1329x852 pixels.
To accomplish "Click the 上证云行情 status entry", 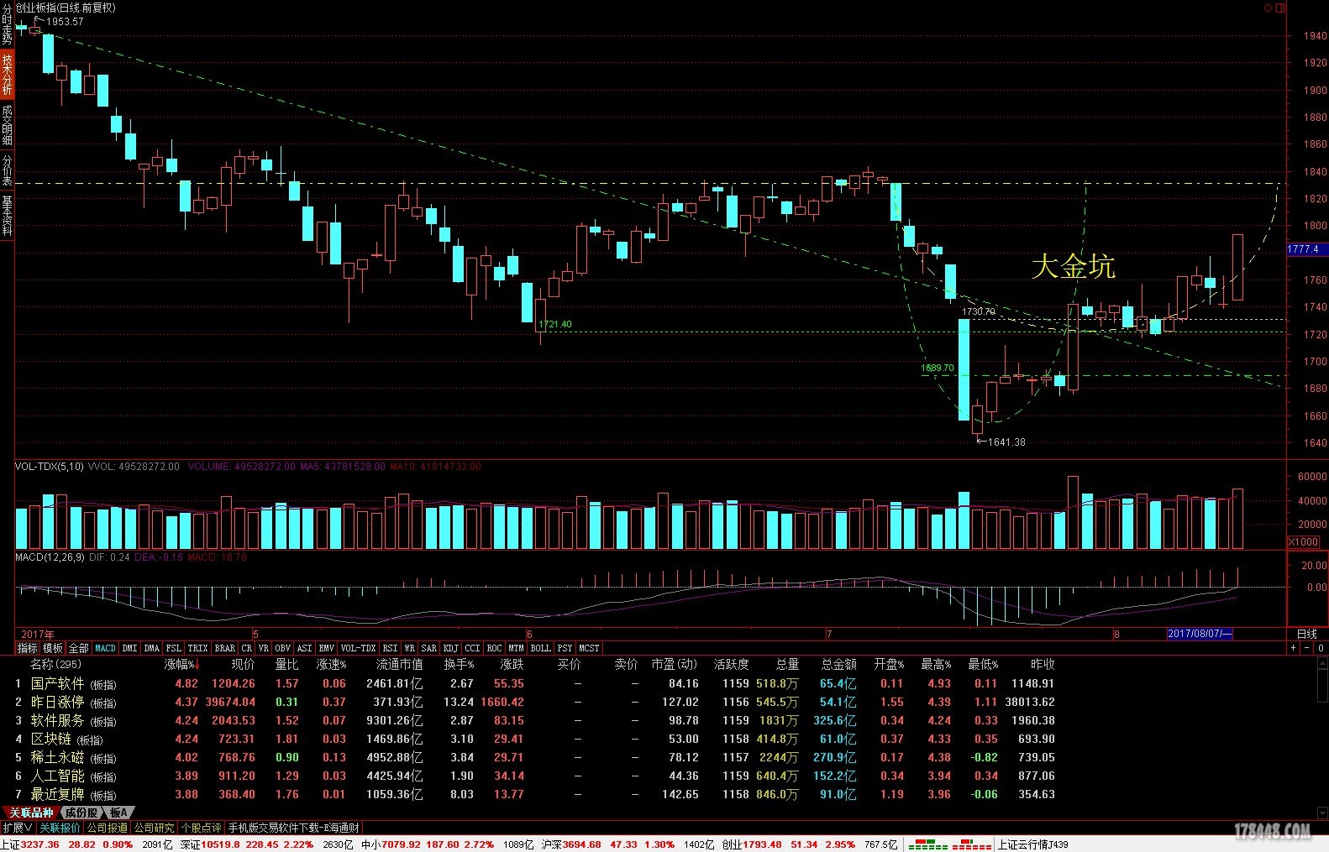I will tap(1033, 844).
